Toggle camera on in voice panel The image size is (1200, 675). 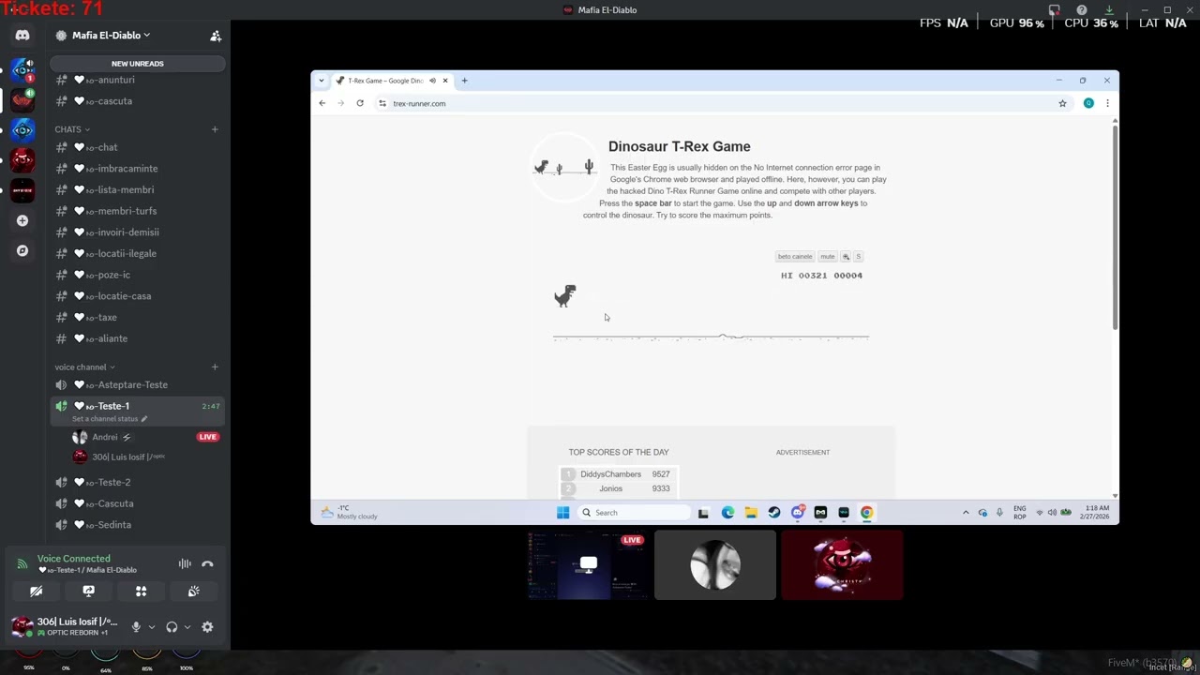(36, 592)
